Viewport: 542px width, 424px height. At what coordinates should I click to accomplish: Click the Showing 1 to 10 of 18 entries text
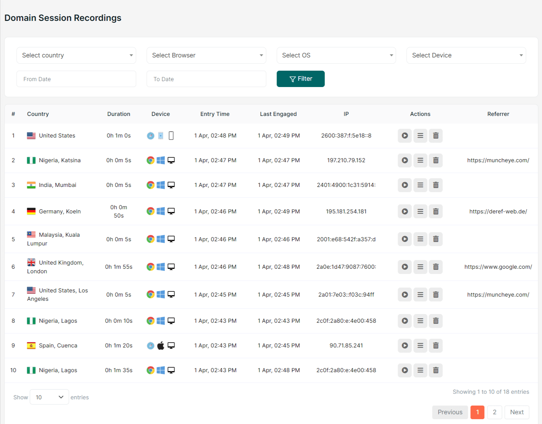tap(491, 392)
